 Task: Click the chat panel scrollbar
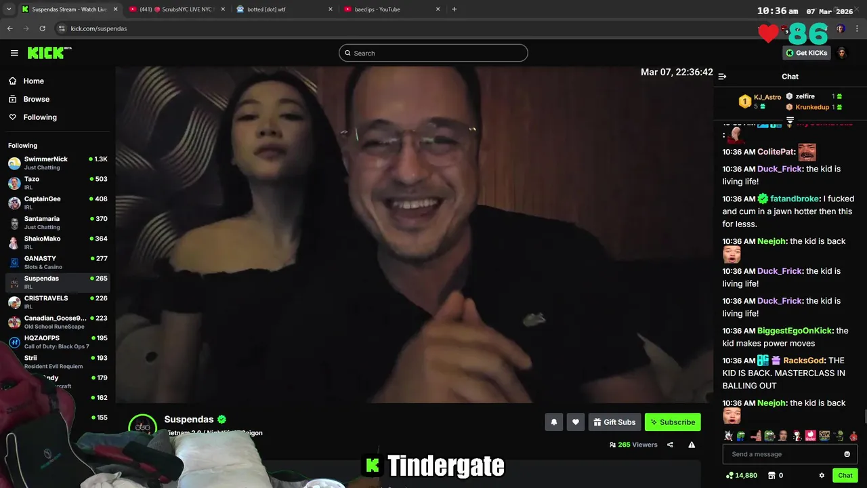pyautogui.click(x=864, y=415)
